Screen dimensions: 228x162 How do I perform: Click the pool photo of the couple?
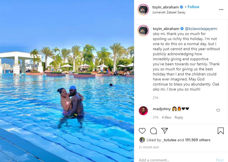point(67,81)
